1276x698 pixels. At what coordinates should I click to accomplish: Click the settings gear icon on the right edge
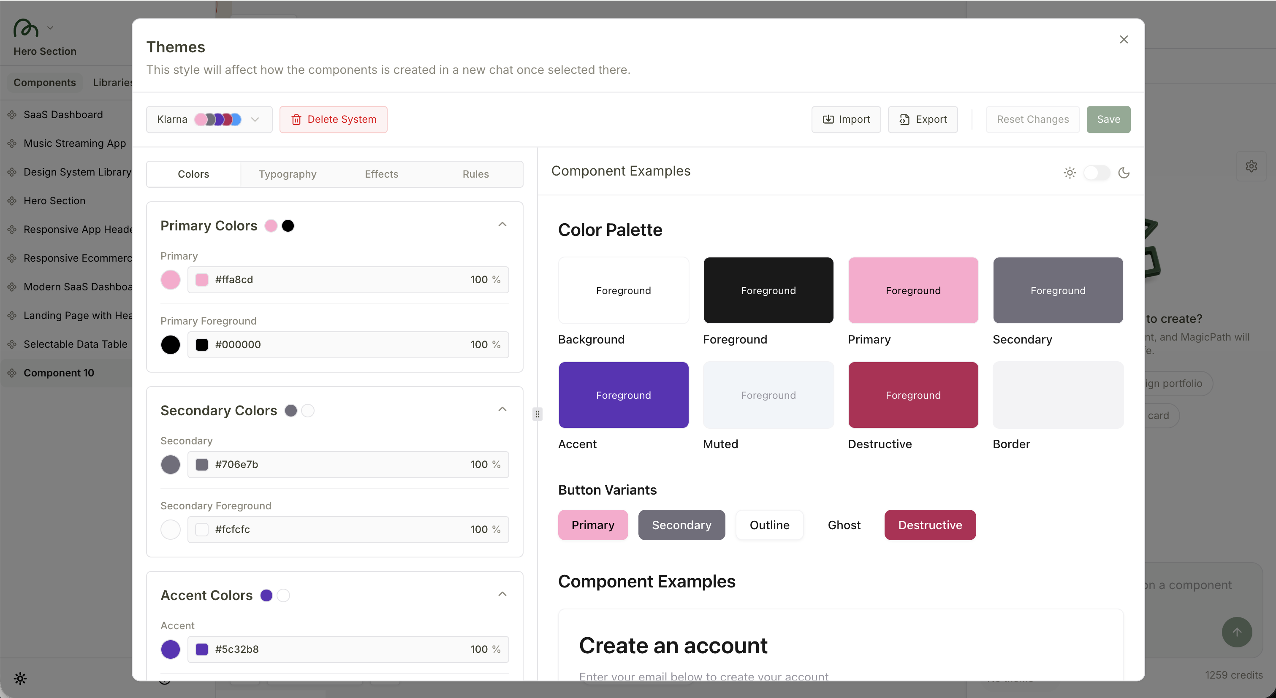pyautogui.click(x=1252, y=166)
